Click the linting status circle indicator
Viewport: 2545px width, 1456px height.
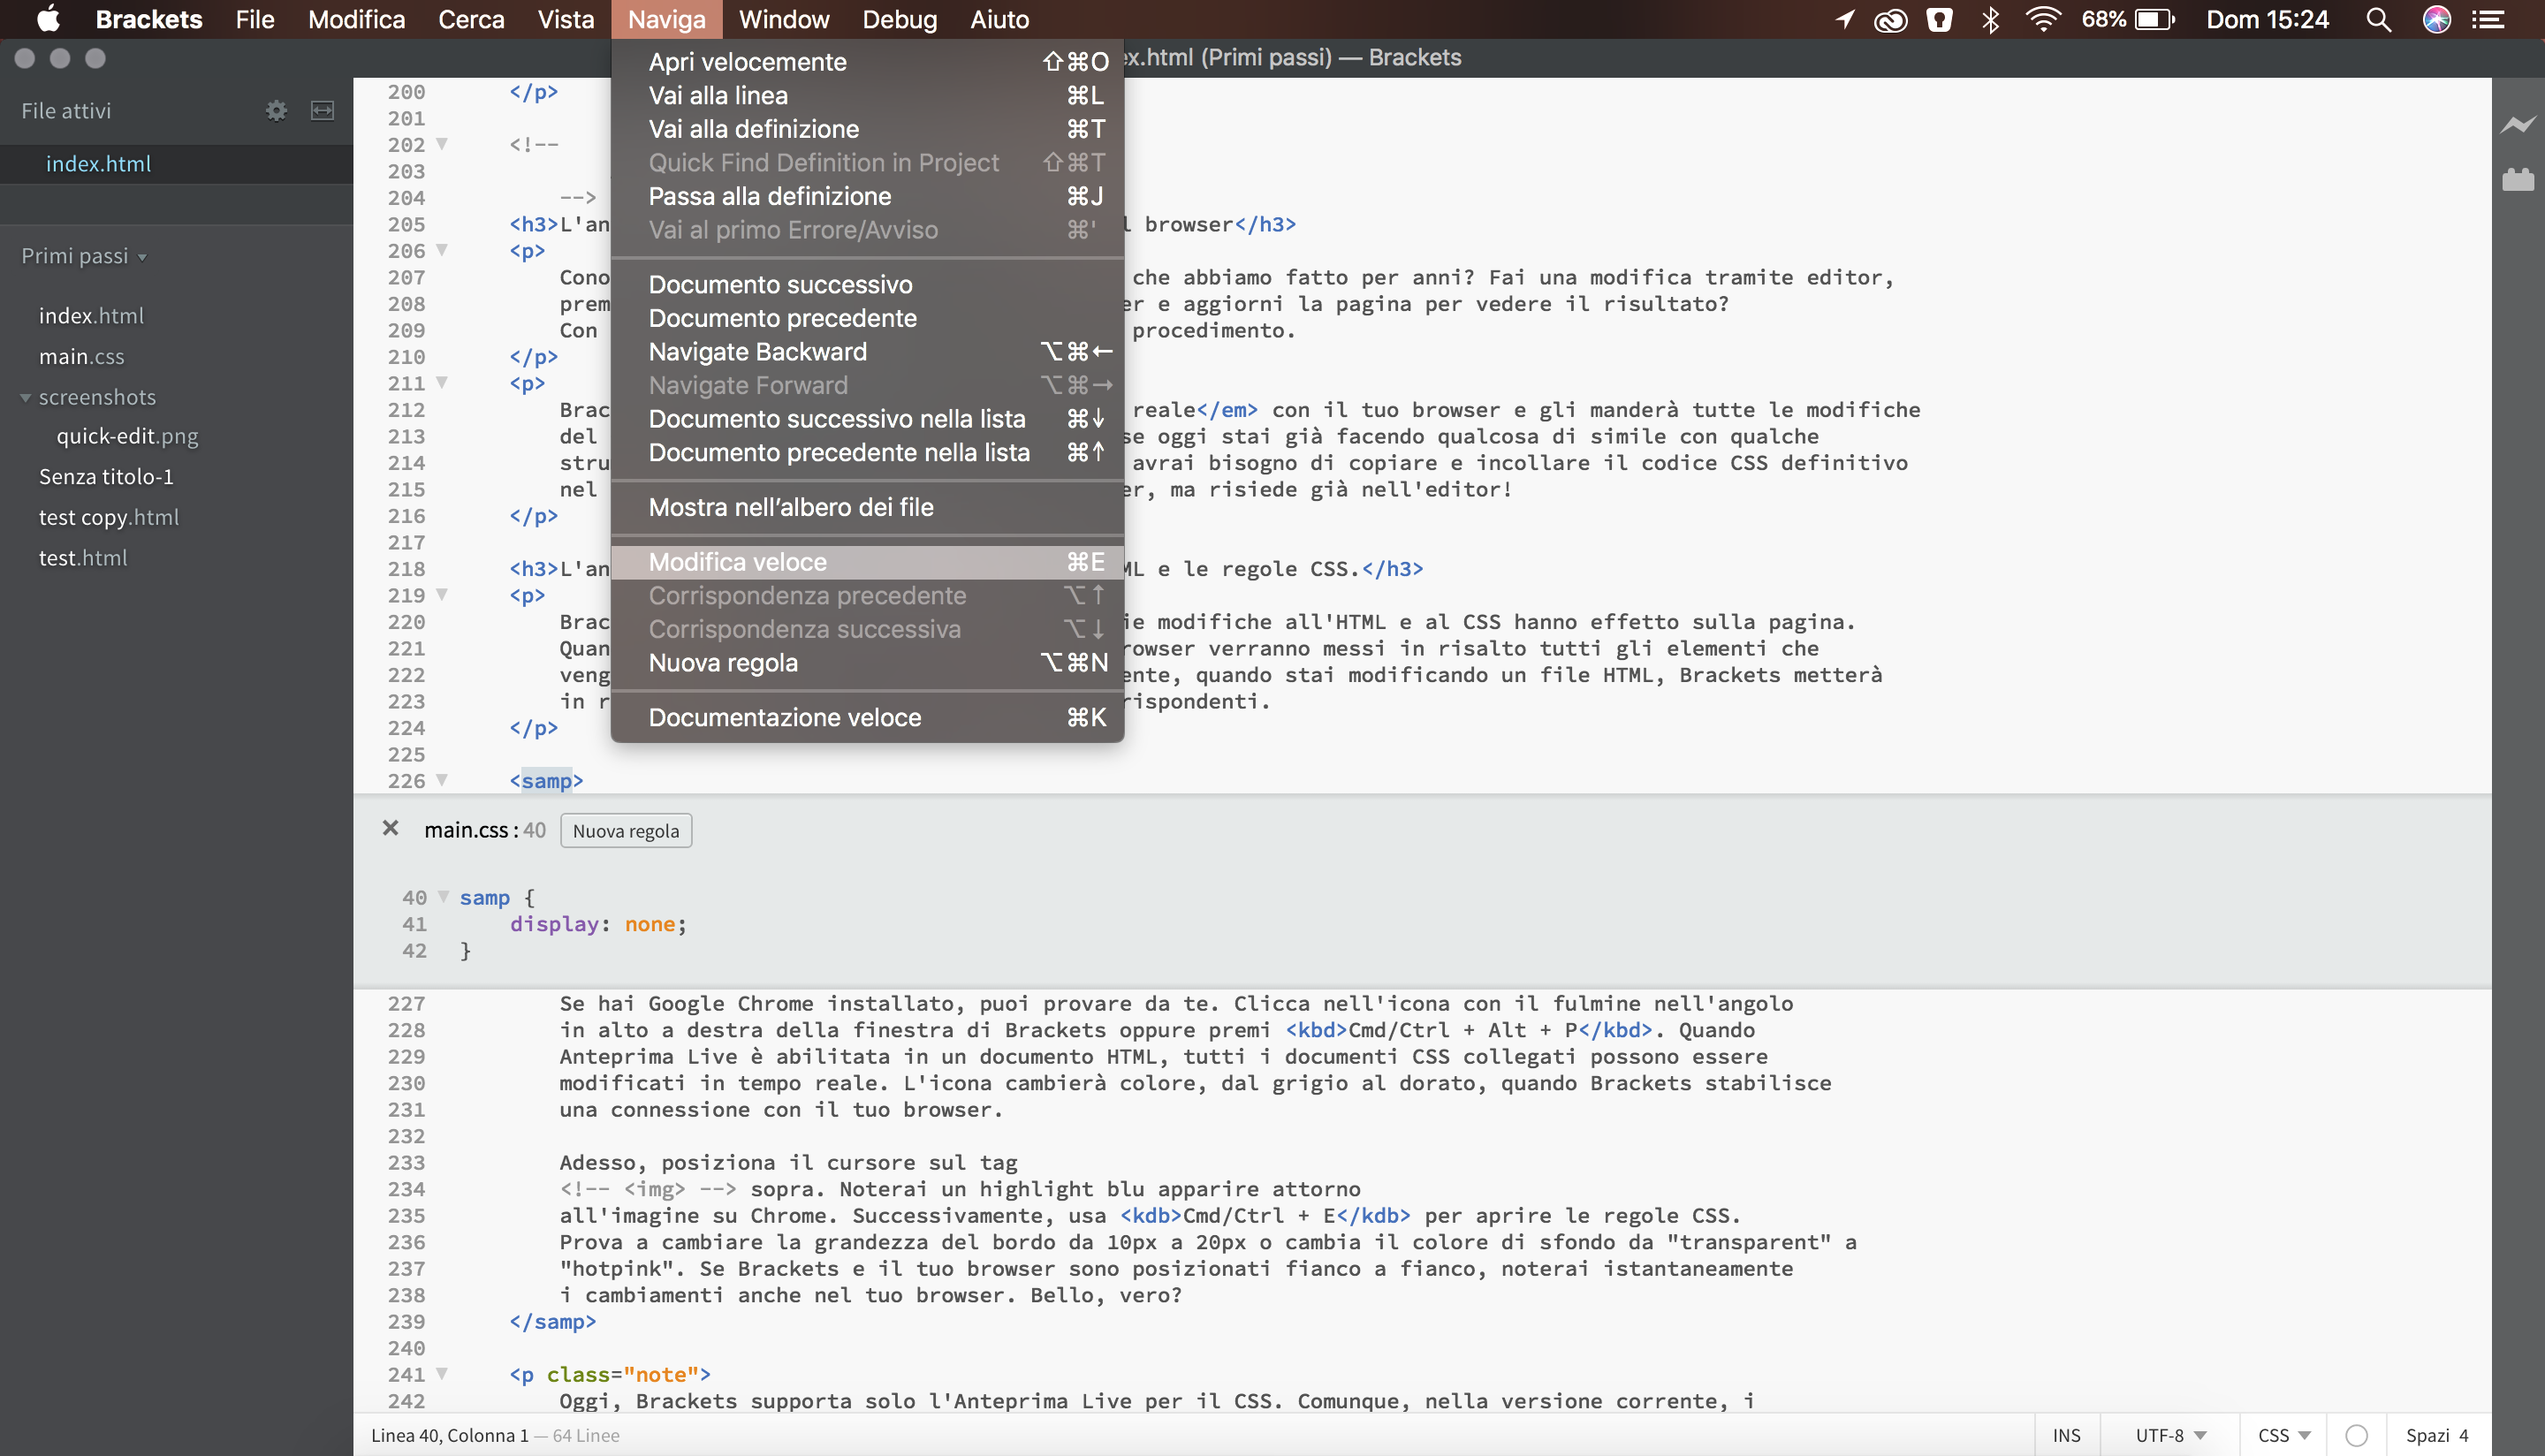2356,1435
